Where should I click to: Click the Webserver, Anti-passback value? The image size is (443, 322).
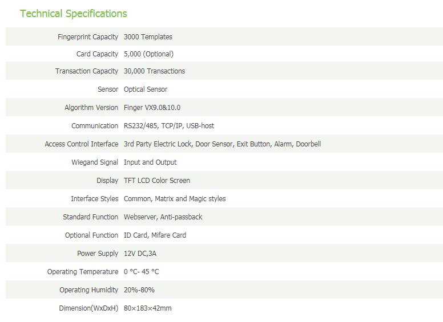coord(163,217)
